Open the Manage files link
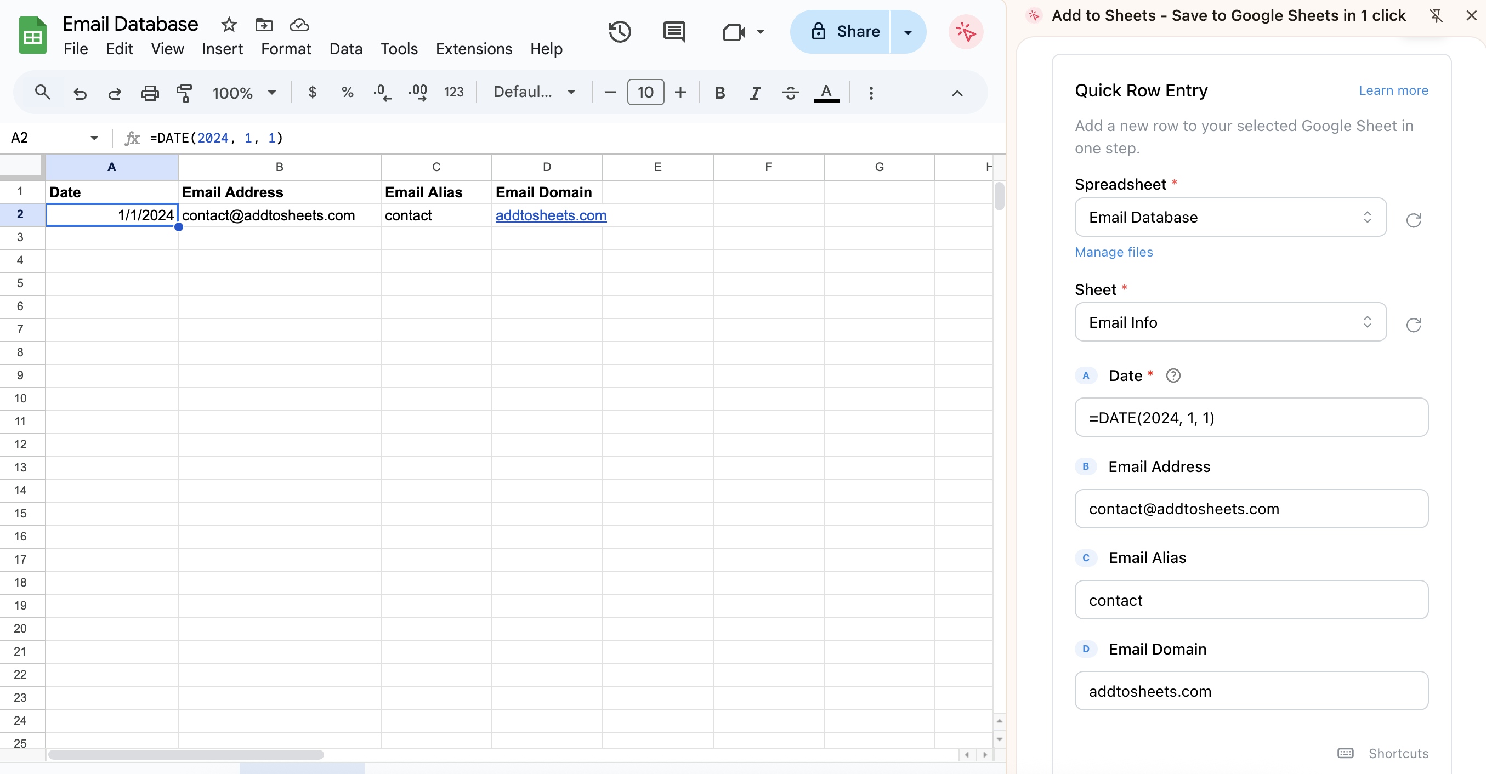Image resolution: width=1486 pixels, height=774 pixels. coord(1113,252)
